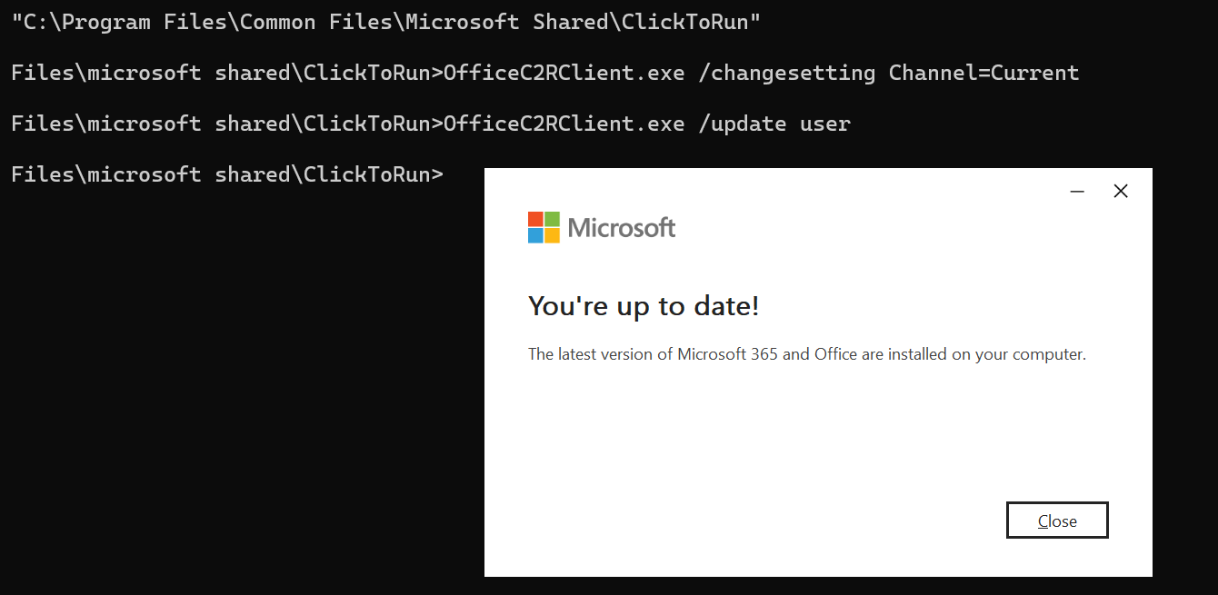Click the green square of the Microsoft logo

pyautogui.click(x=552, y=219)
